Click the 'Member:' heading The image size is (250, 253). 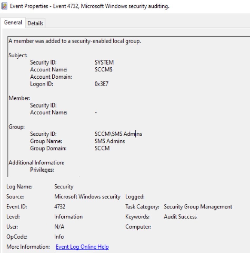19,98
